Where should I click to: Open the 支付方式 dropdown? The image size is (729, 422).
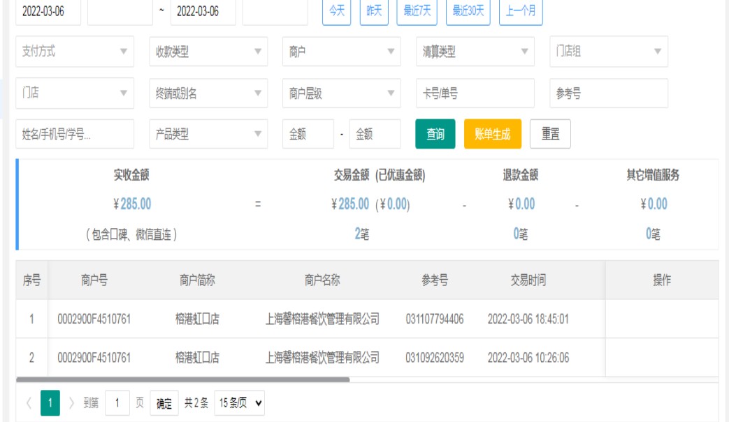click(x=75, y=52)
